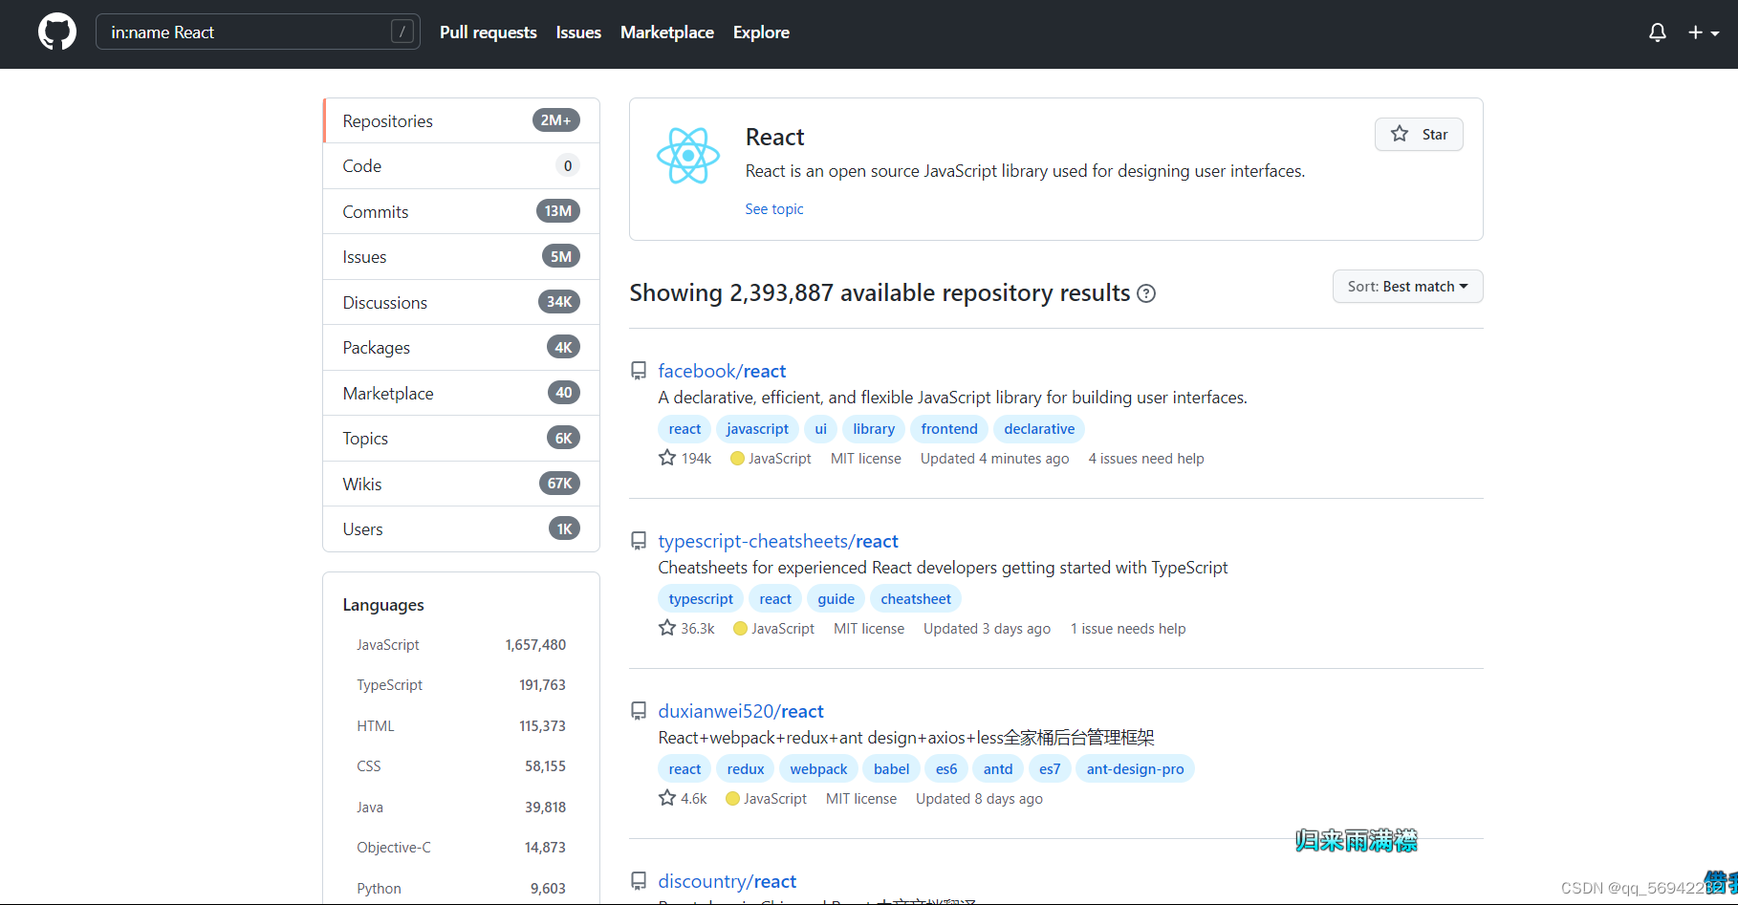Click the repo icon beside facebook/react
Viewport: 1738px width, 905px height.
pos(639,371)
